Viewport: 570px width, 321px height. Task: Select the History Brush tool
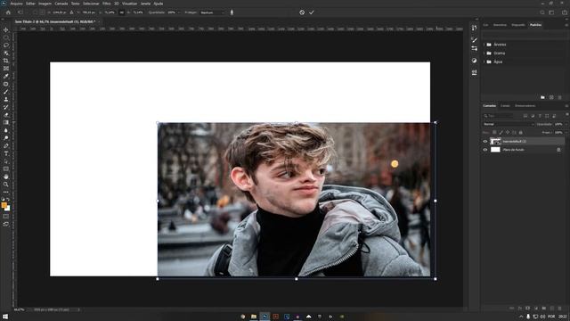point(6,107)
